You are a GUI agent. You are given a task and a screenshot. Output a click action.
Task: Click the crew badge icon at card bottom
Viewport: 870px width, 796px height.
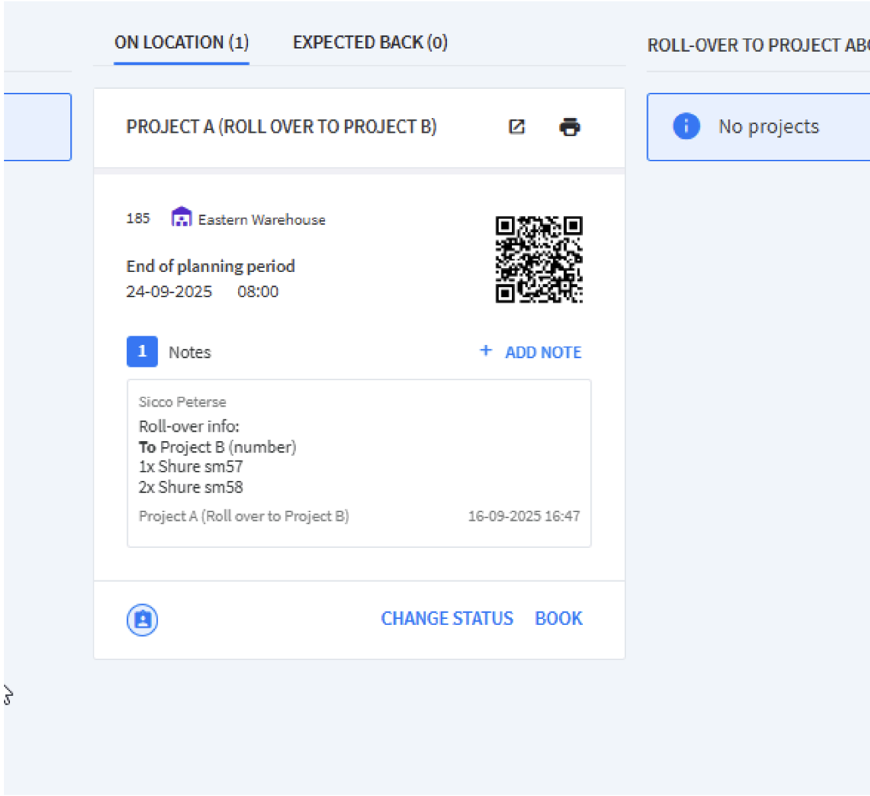click(x=142, y=620)
